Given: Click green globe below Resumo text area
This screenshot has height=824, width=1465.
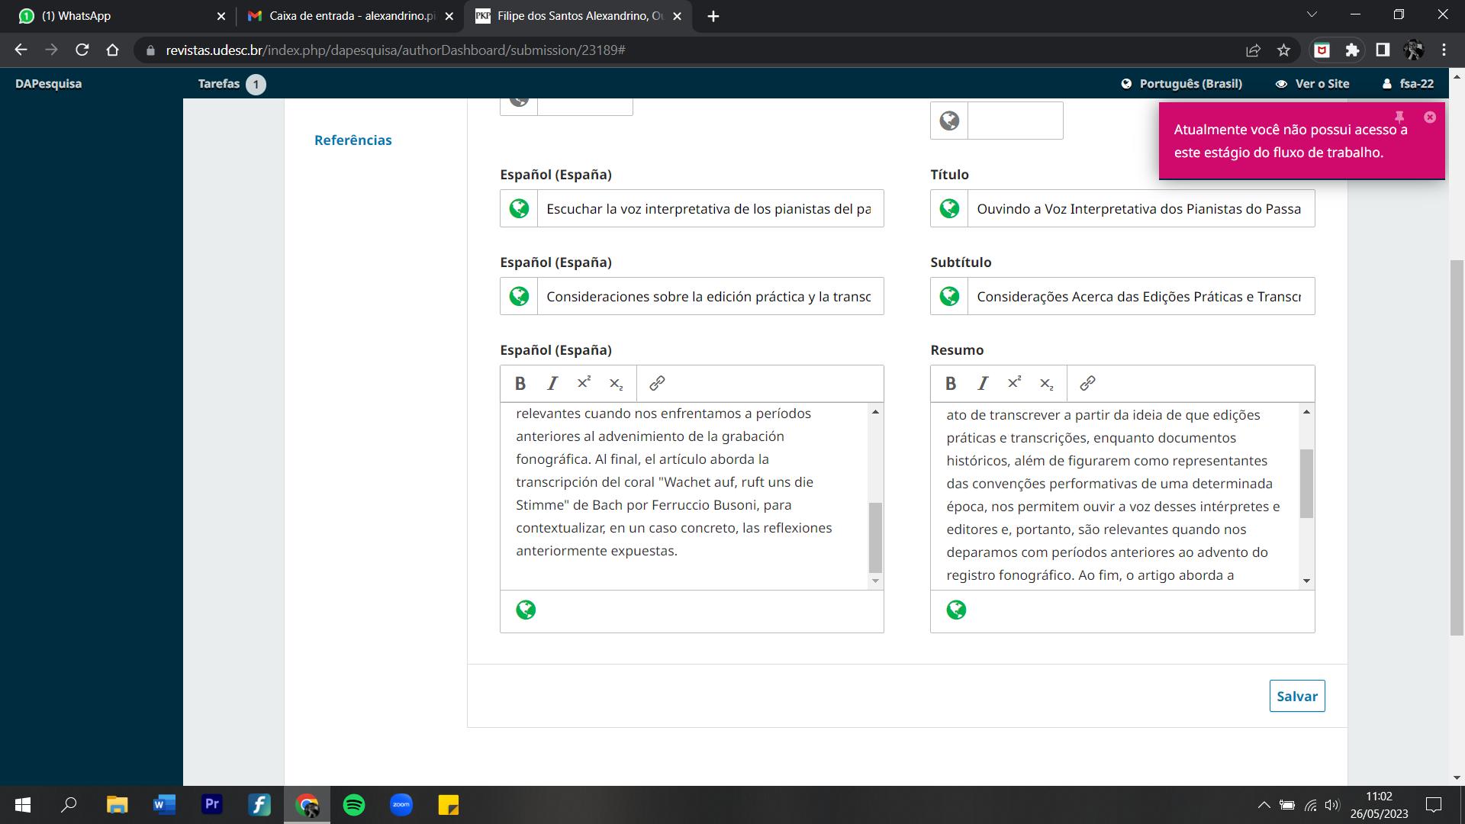Looking at the screenshot, I should tap(956, 610).
